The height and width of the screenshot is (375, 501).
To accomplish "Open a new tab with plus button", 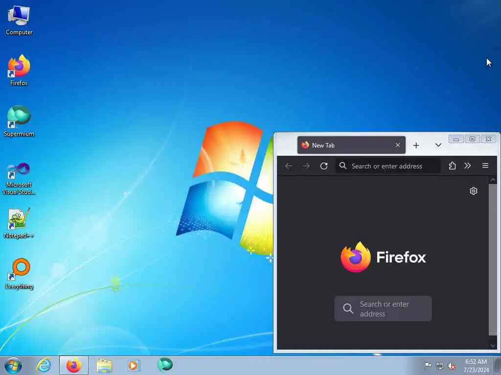I will click(x=416, y=146).
